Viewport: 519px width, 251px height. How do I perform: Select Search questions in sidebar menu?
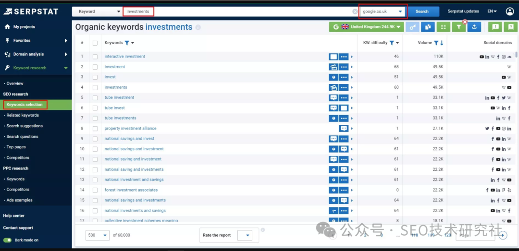pos(22,137)
